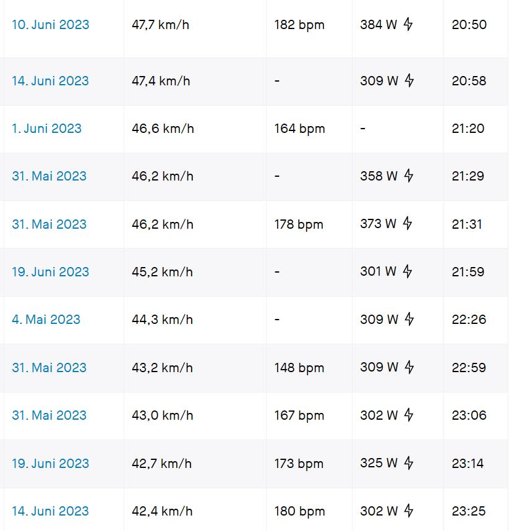Click the 20:50 time in the top row
Image resolution: width=509 pixels, height=531 pixels.
coord(469,25)
